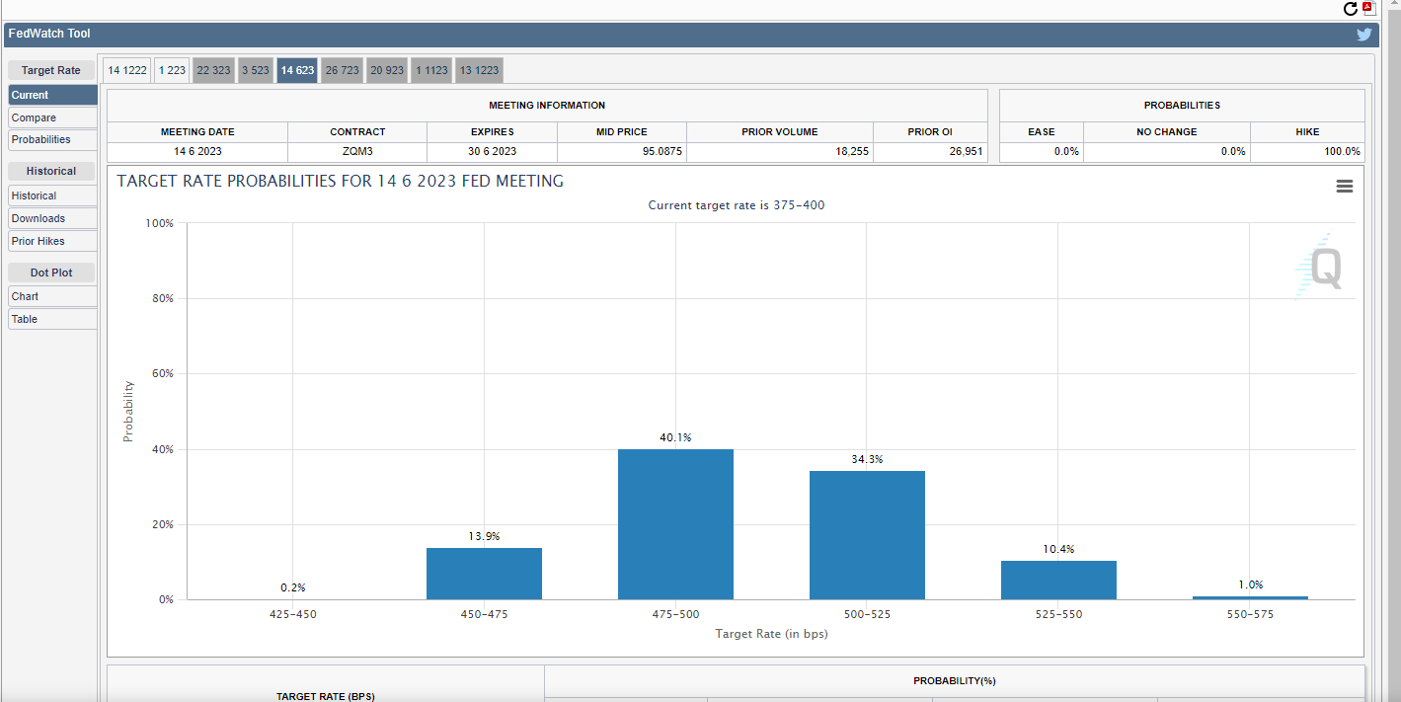Select the 14 623 meeting tab
The height and width of the screenshot is (702, 1401).
(297, 70)
